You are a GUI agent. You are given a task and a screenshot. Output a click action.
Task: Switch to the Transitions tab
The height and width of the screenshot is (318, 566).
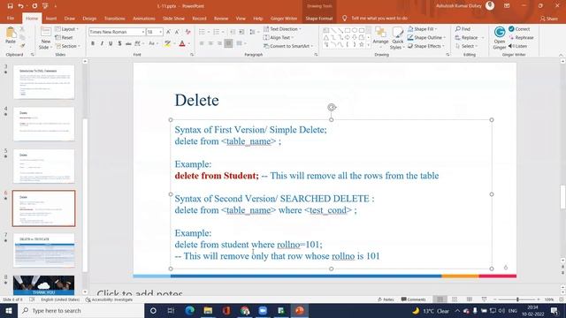[x=114, y=18]
